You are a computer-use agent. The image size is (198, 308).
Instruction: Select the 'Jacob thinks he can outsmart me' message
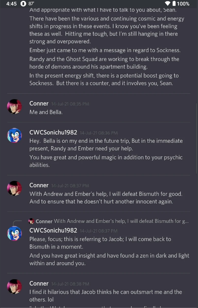coord(106,296)
